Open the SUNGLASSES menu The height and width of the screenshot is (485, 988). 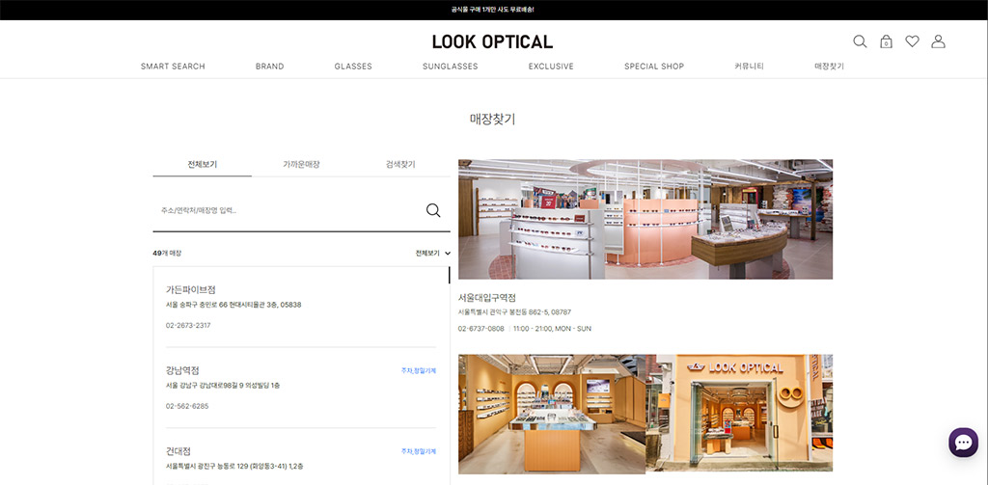(450, 67)
